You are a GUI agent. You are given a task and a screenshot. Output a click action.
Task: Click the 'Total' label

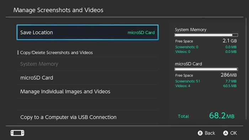coord(183,116)
